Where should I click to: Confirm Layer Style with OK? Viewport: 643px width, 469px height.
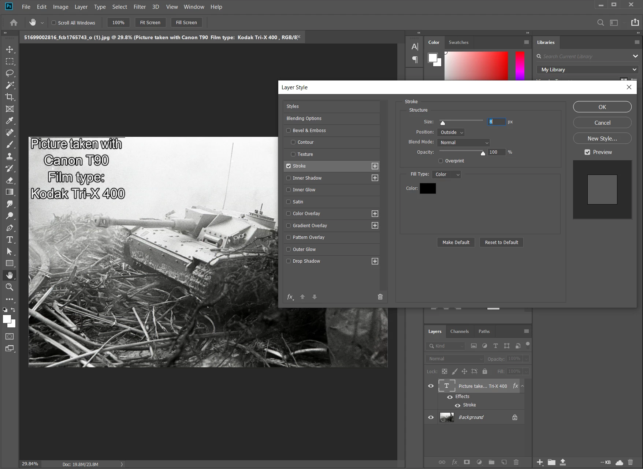(x=602, y=107)
